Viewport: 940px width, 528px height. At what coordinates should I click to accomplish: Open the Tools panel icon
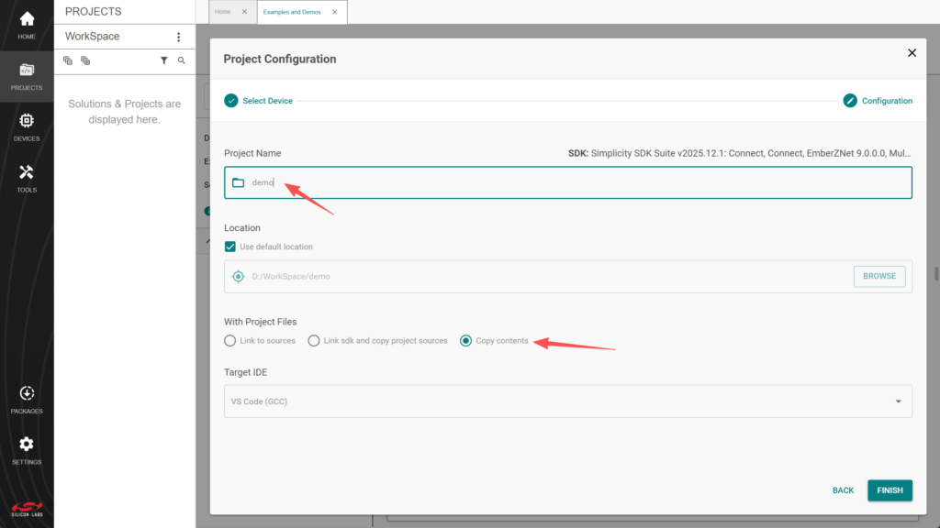pyautogui.click(x=27, y=177)
